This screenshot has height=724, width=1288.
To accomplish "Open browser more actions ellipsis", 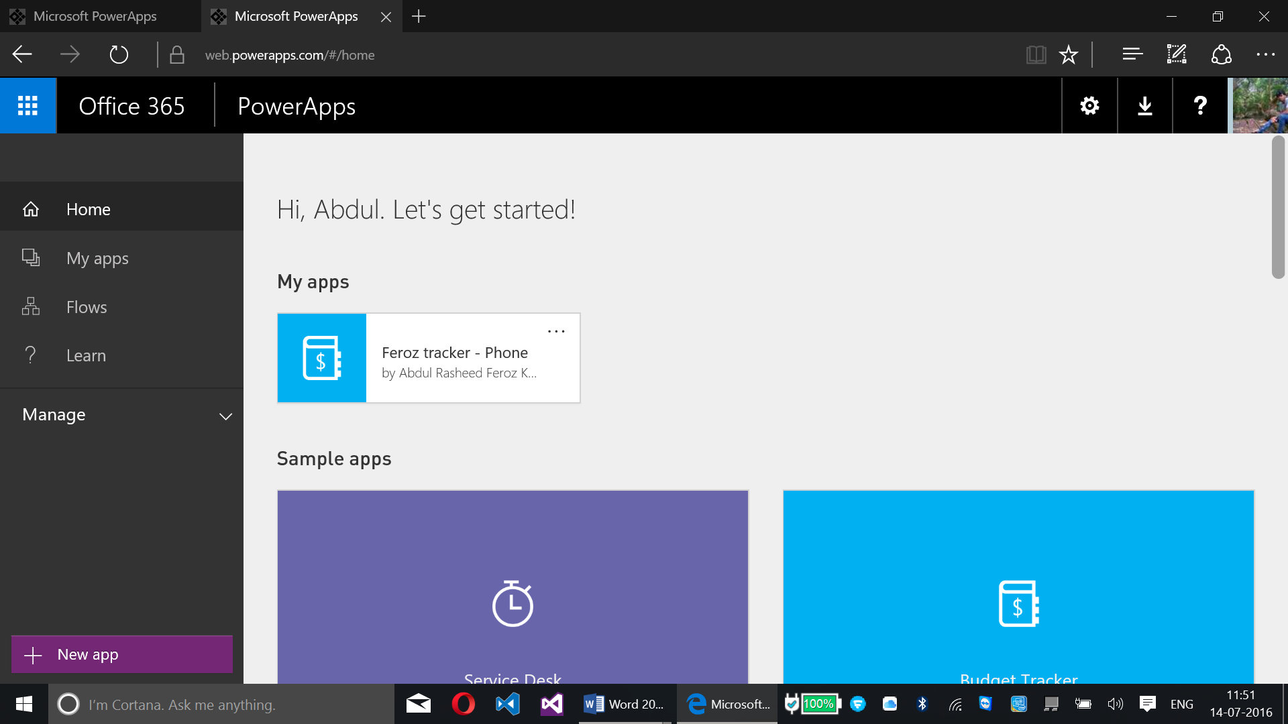I will pyautogui.click(x=1265, y=54).
